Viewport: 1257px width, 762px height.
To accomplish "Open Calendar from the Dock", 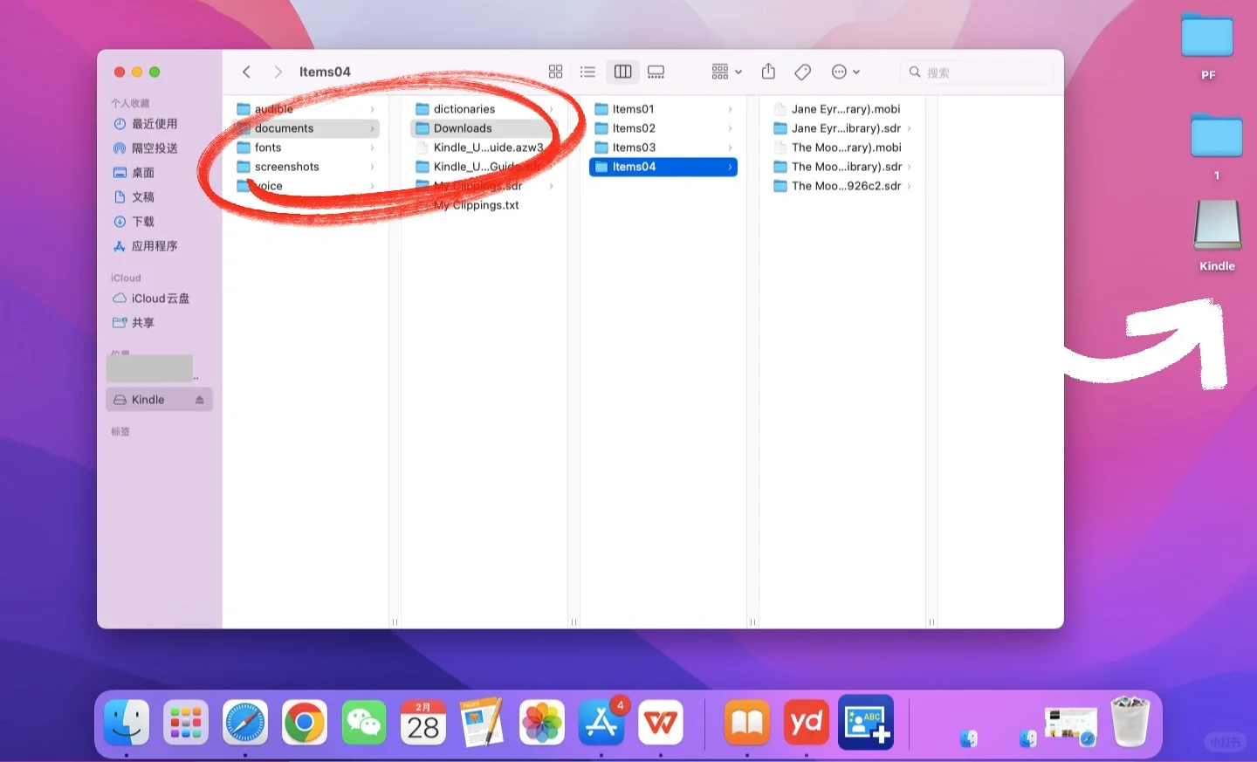I will point(423,723).
